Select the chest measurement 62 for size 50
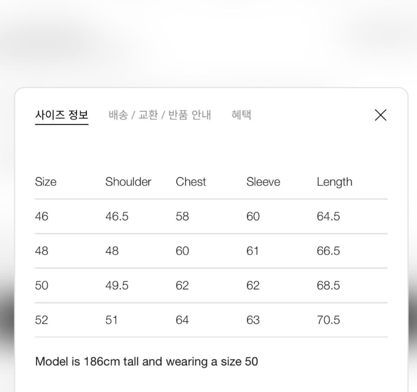This screenshot has width=417, height=392. (182, 286)
